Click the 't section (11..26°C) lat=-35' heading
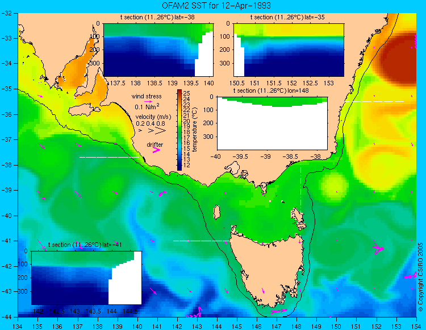 [x=287, y=17]
